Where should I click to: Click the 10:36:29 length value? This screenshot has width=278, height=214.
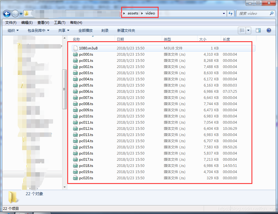[230, 129]
